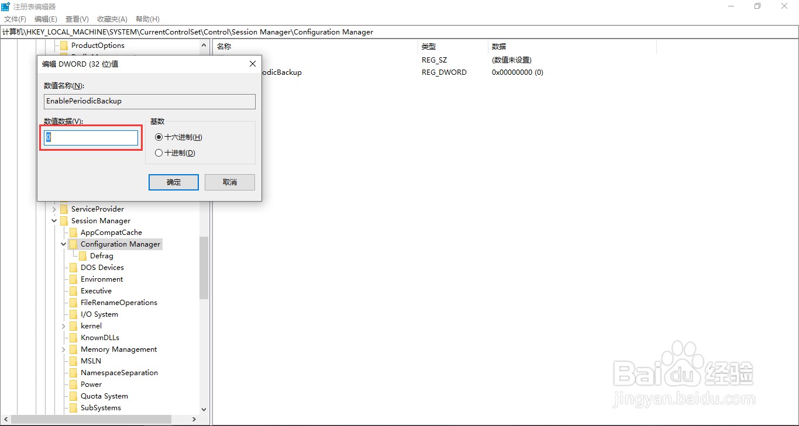Screen dimensions: 799x426
Task: Click the Registry Editor app icon in title bar
Action: tap(6, 6)
